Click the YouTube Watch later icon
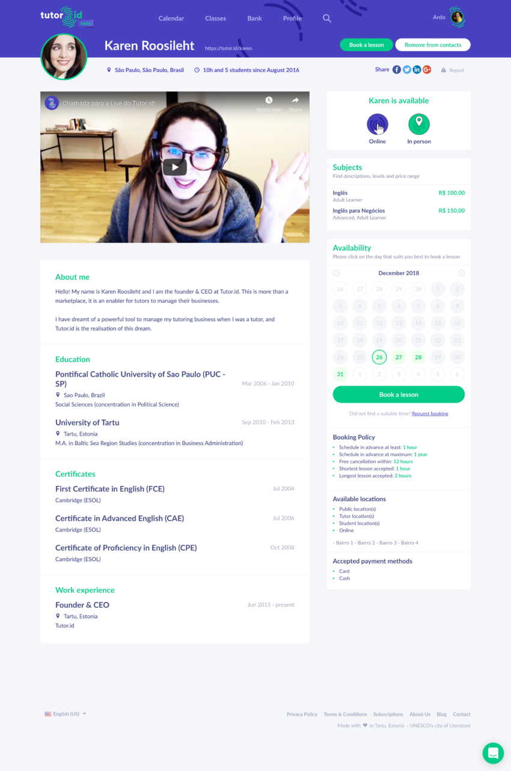 coord(269,100)
